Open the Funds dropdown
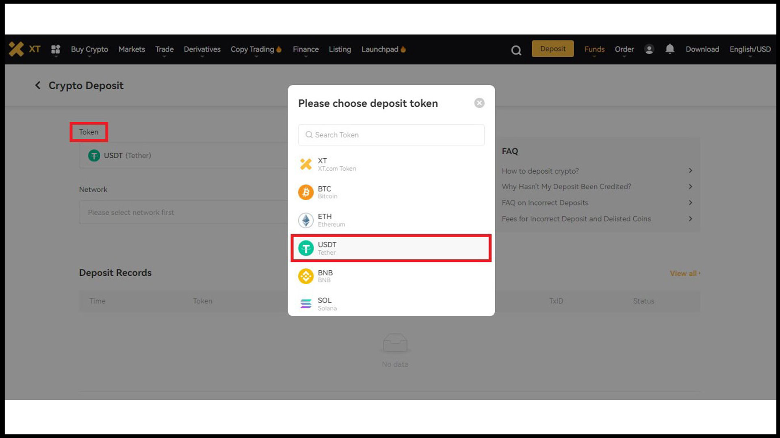 (594, 49)
